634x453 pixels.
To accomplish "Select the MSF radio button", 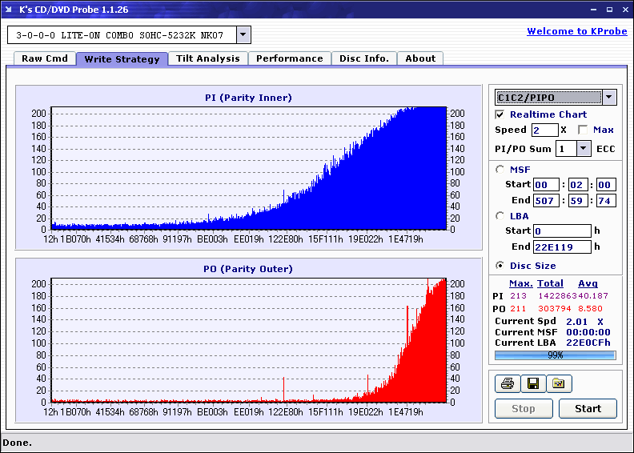I will (500, 170).
